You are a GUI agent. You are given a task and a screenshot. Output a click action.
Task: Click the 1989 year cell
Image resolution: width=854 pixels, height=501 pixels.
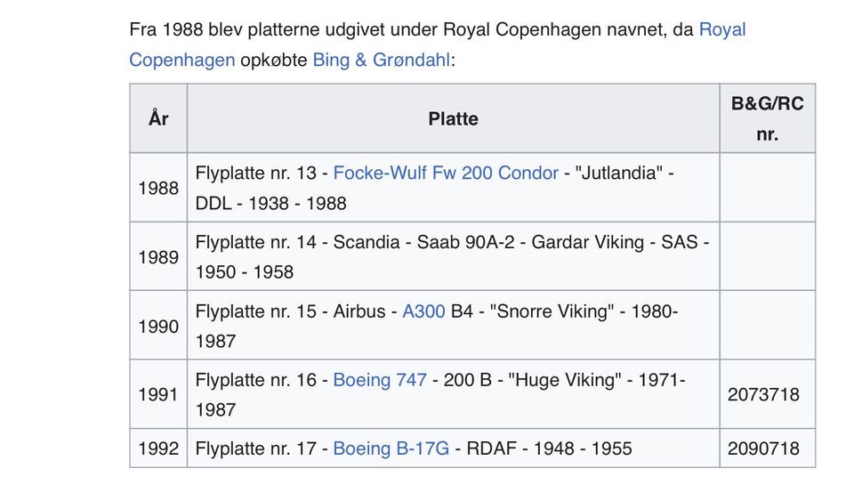pyautogui.click(x=158, y=256)
